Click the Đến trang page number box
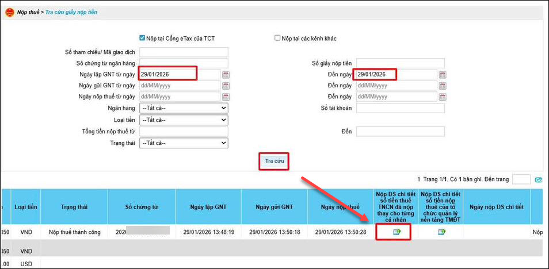Viewport: 549px width, 269px height. click(521, 179)
